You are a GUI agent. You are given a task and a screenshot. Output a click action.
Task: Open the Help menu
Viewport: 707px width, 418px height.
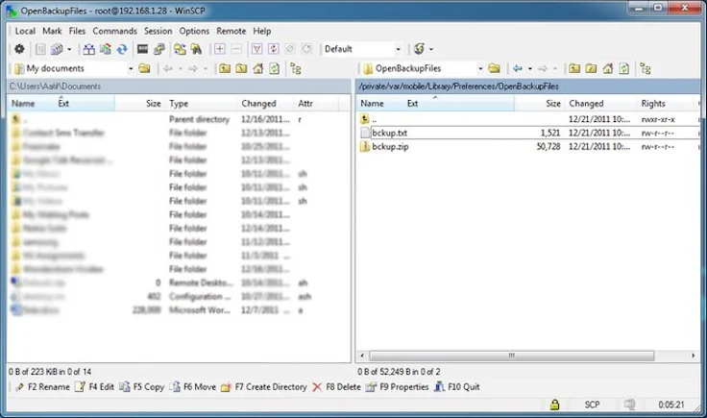coord(262,31)
